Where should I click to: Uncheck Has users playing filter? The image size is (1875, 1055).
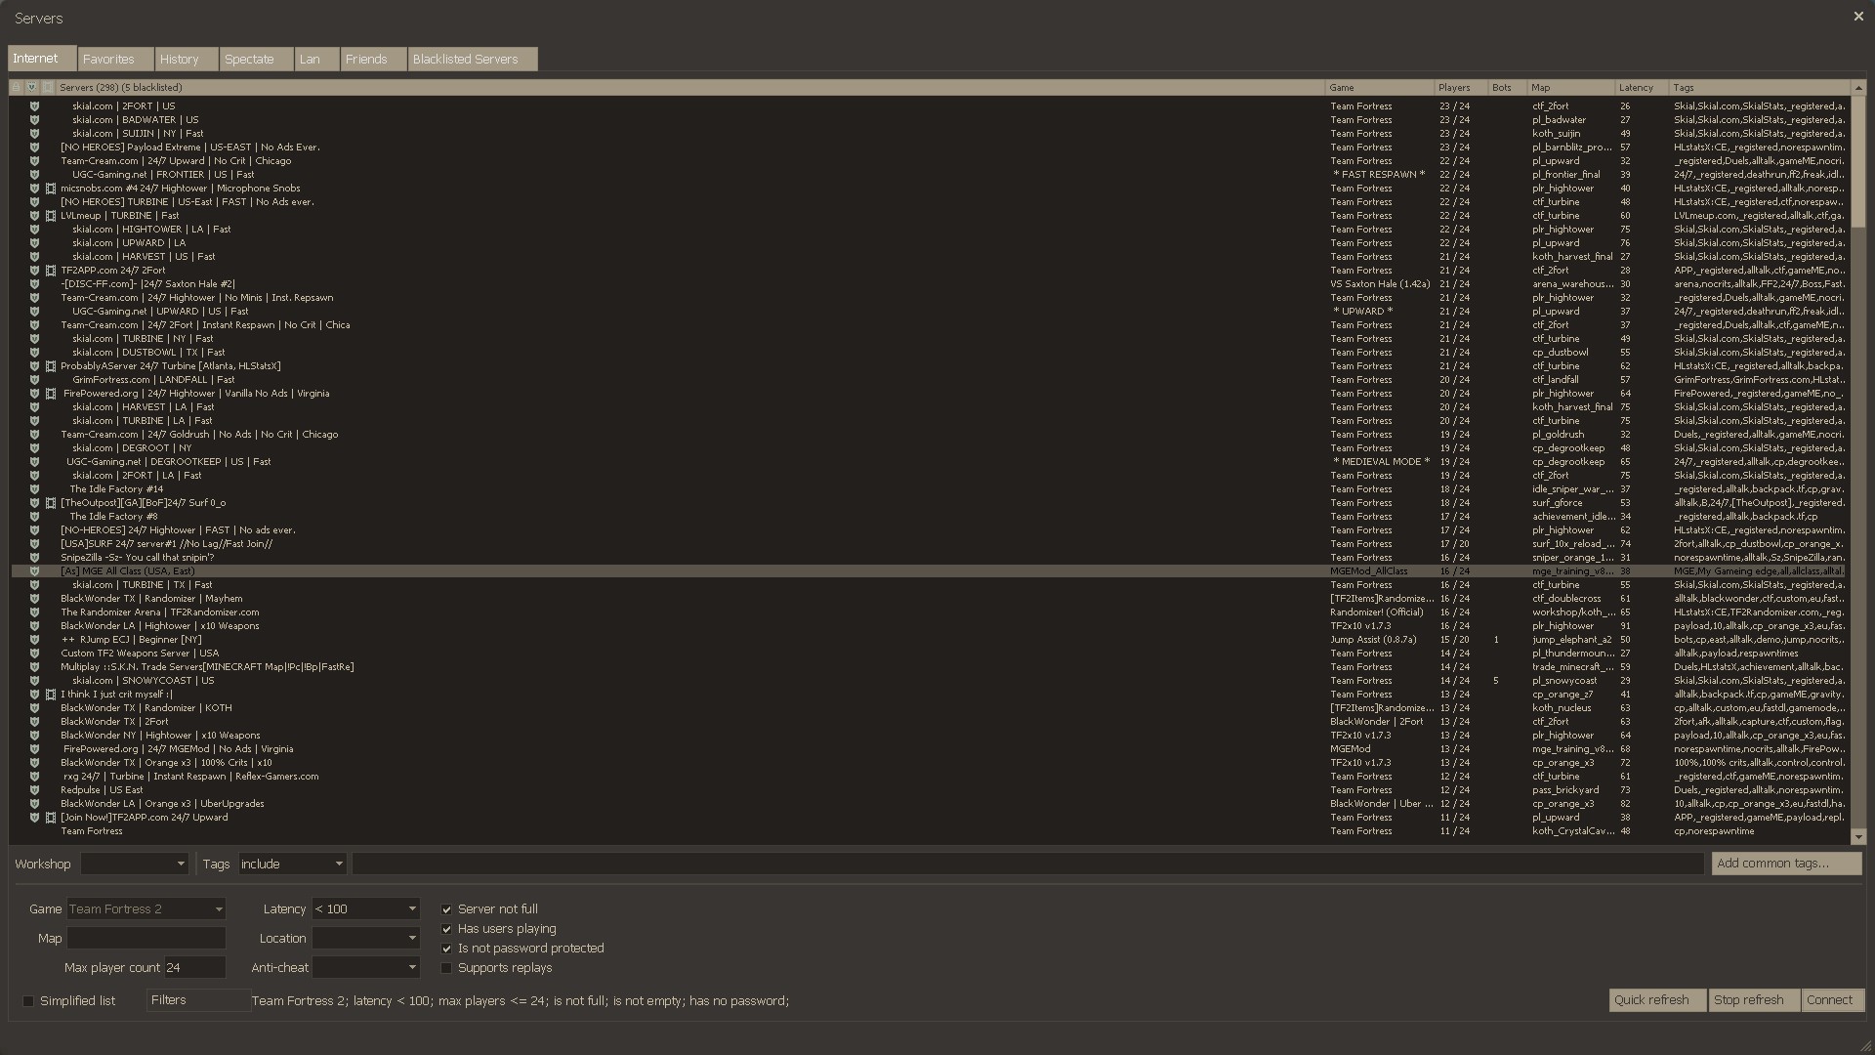tap(447, 929)
